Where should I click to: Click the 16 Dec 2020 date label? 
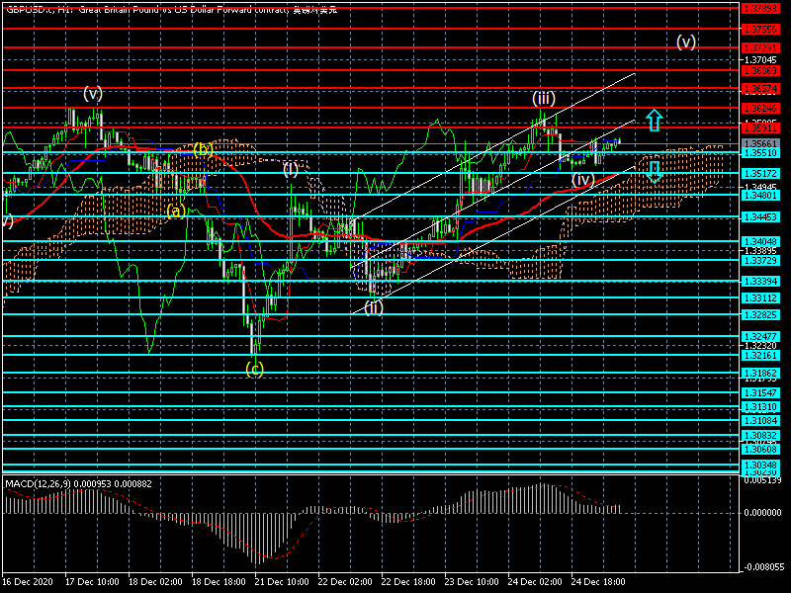point(26,583)
